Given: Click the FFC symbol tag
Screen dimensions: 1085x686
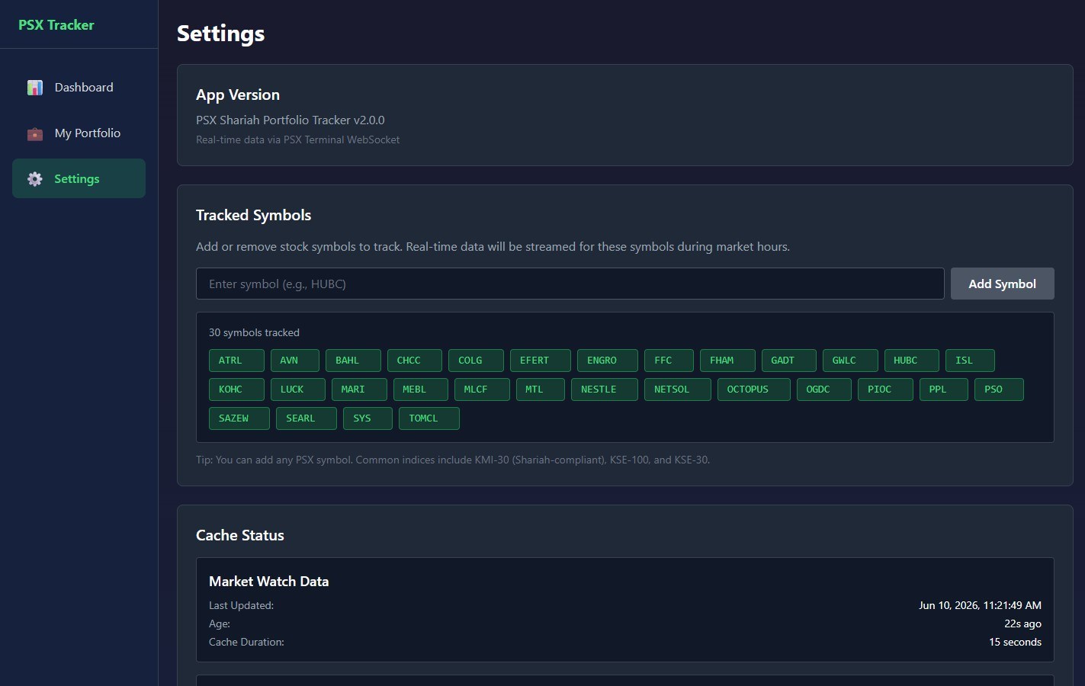Looking at the screenshot, I should point(669,361).
